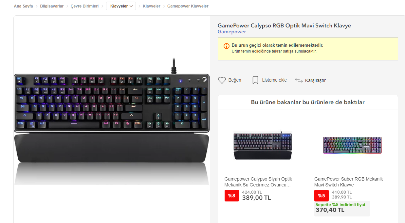Screen dimensions: 405x223
Task: Click the red %5 discount badge
Action: [x=322, y=196]
